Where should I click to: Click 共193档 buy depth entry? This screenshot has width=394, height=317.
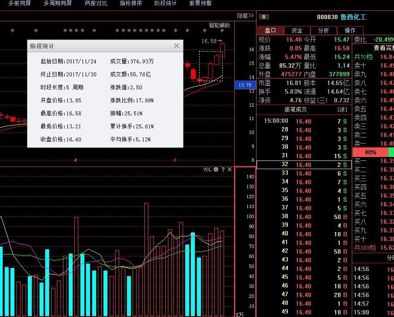364,248
